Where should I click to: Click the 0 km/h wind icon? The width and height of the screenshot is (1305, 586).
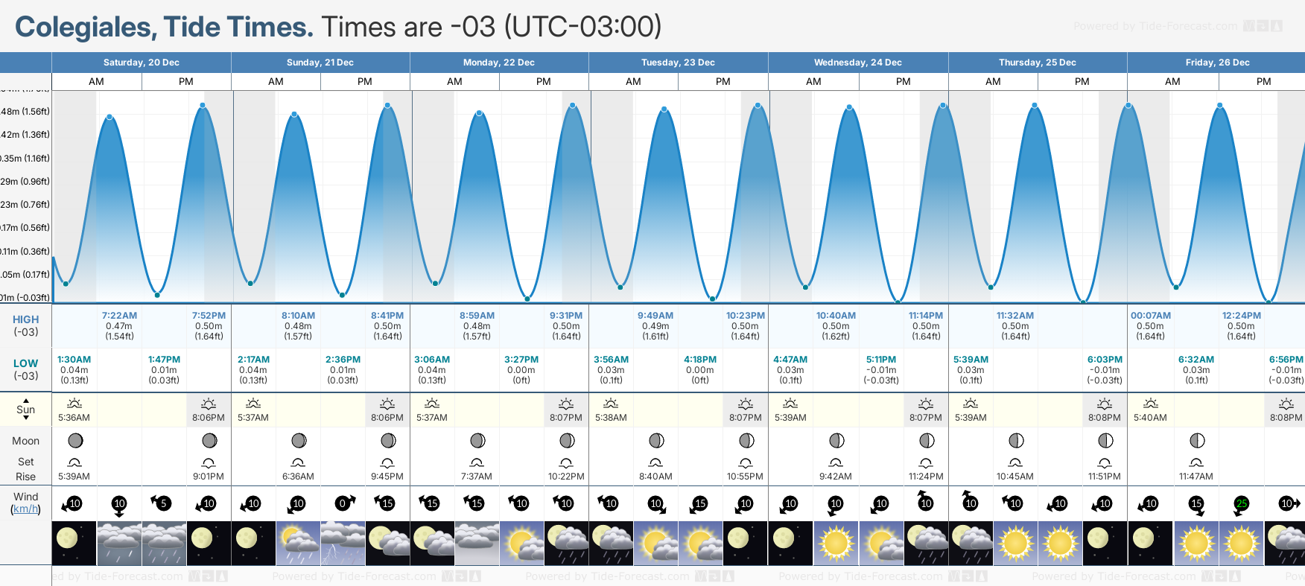[x=343, y=504]
